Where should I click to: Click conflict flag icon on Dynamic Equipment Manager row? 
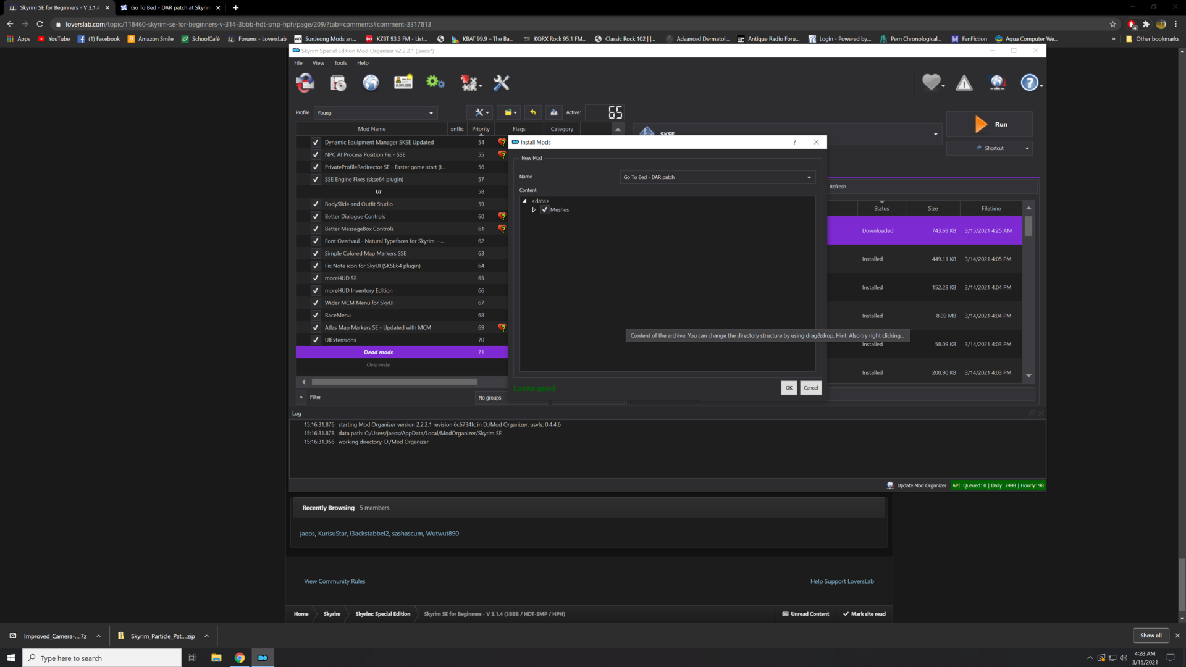tap(502, 142)
